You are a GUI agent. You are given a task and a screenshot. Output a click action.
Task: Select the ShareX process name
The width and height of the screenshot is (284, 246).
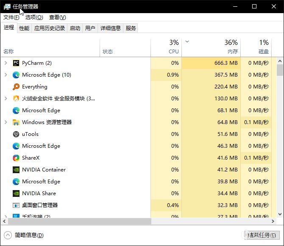[x=31, y=158]
